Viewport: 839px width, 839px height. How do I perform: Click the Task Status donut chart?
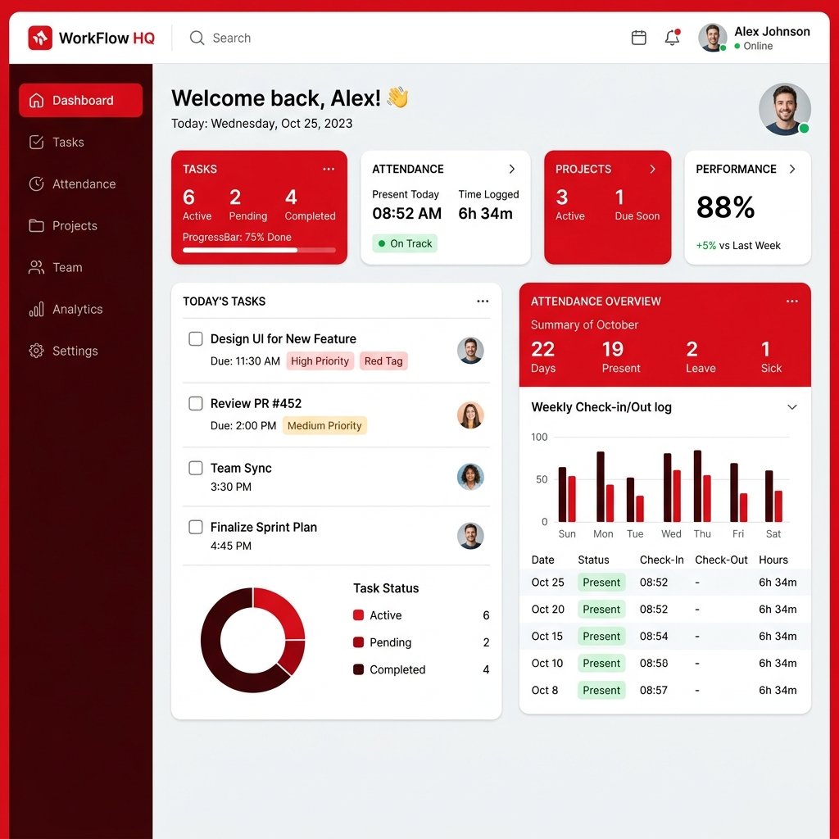click(x=252, y=640)
